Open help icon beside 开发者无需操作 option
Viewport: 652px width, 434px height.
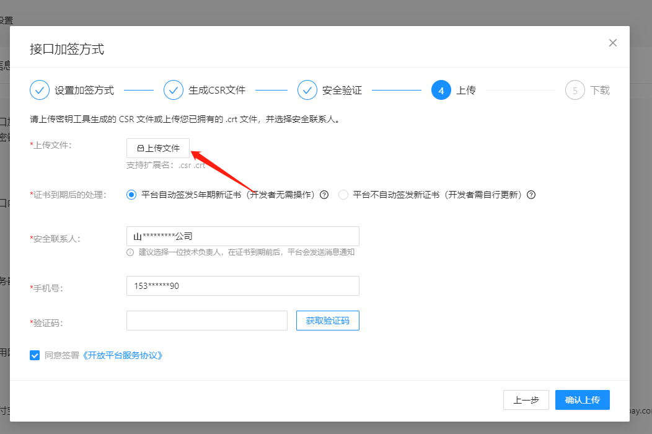tap(324, 195)
